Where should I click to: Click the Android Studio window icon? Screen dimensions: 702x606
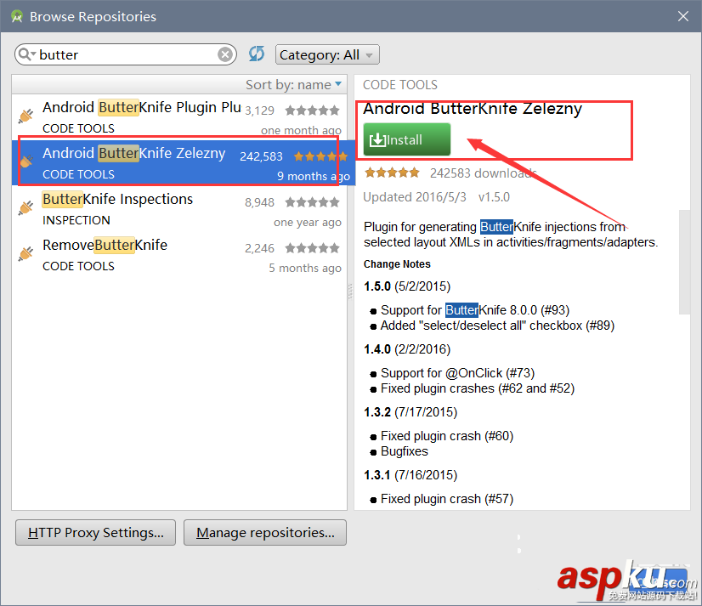[x=17, y=16]
